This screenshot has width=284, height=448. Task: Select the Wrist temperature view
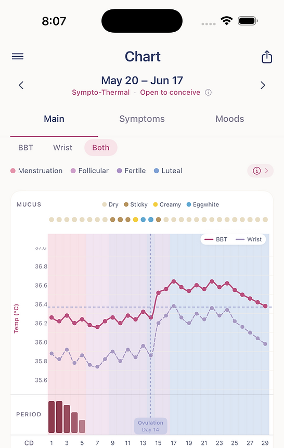click(x=62, y=148)
